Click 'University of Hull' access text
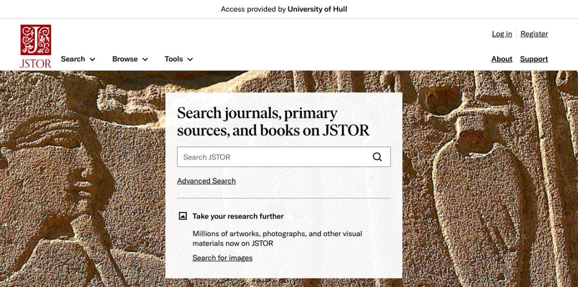The width and height of the screenshot is (578, 287). click(317, 9)
